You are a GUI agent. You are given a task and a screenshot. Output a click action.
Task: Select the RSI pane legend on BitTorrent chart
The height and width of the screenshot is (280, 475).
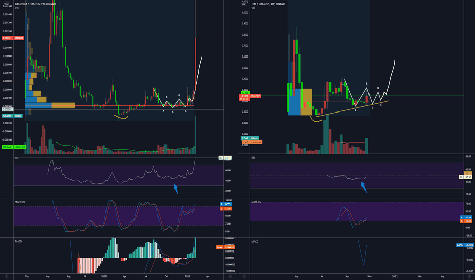[16, 158]
